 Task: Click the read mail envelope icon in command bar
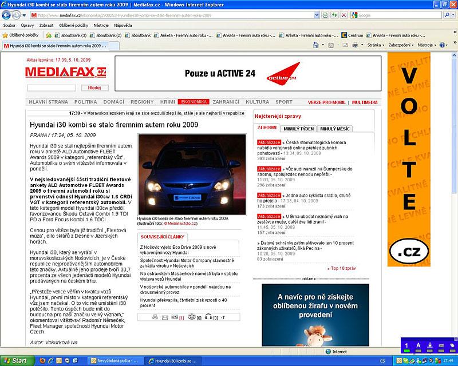345,45
